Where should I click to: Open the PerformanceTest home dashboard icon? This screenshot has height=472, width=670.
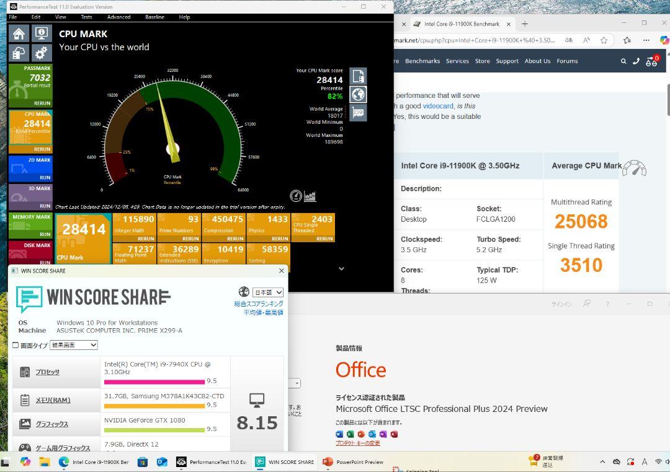19,33
